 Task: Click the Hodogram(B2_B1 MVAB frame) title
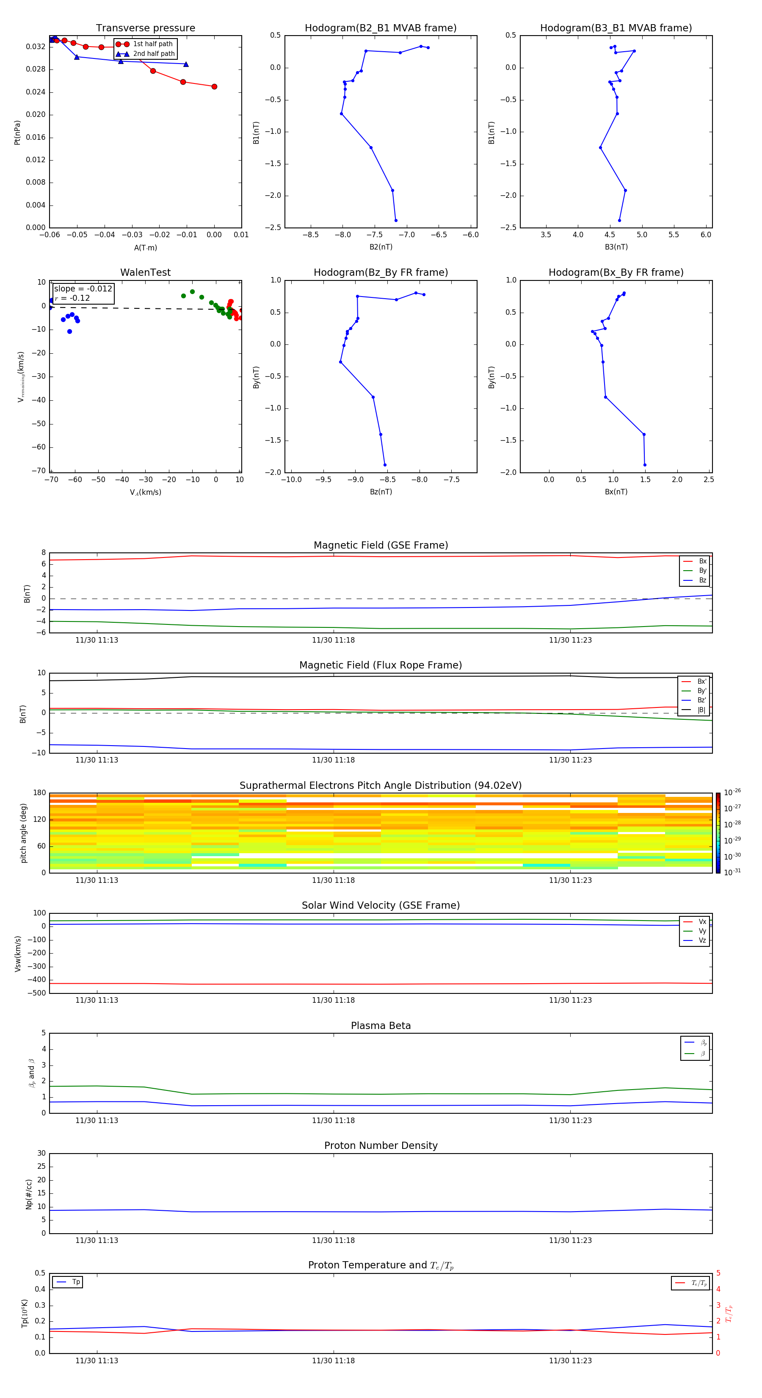coord(381,28)
